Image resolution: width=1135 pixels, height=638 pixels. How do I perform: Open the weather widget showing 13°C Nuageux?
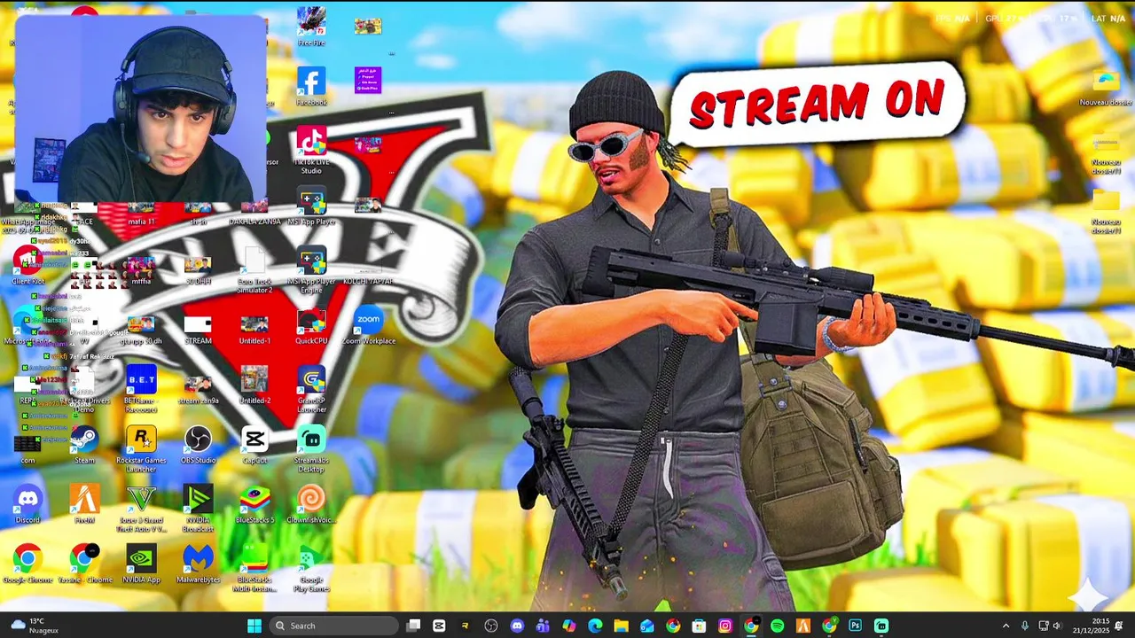(33, 626)
